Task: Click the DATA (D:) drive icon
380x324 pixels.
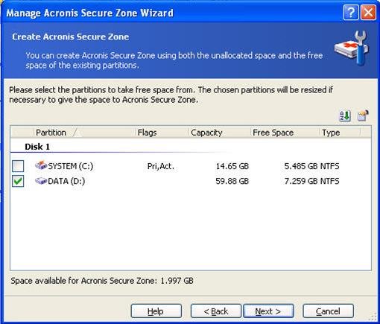Action: [41, 181]
